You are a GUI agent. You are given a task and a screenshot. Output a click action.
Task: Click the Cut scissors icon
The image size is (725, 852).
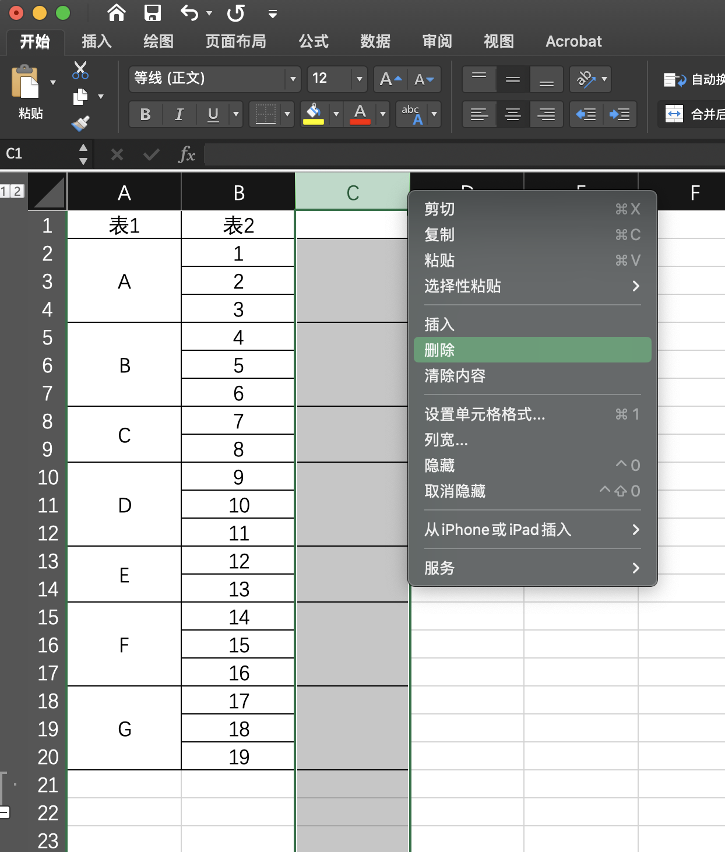pyautogui.click(x=80, y=70)
